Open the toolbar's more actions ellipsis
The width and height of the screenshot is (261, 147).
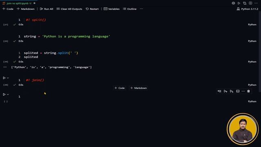[142, 9]
